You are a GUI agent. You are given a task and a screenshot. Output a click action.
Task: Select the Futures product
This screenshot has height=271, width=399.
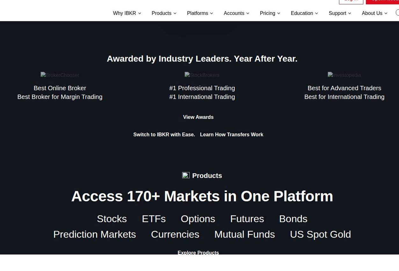pyautogui.click(x=247, y=219)
